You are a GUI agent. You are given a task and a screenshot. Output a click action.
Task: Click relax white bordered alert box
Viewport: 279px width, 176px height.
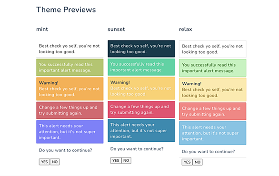tap(213, 49)
